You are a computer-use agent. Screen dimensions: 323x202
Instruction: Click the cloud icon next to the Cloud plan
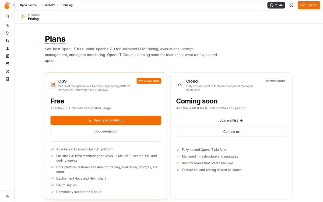pyautogui.click(x=180, y=85)
